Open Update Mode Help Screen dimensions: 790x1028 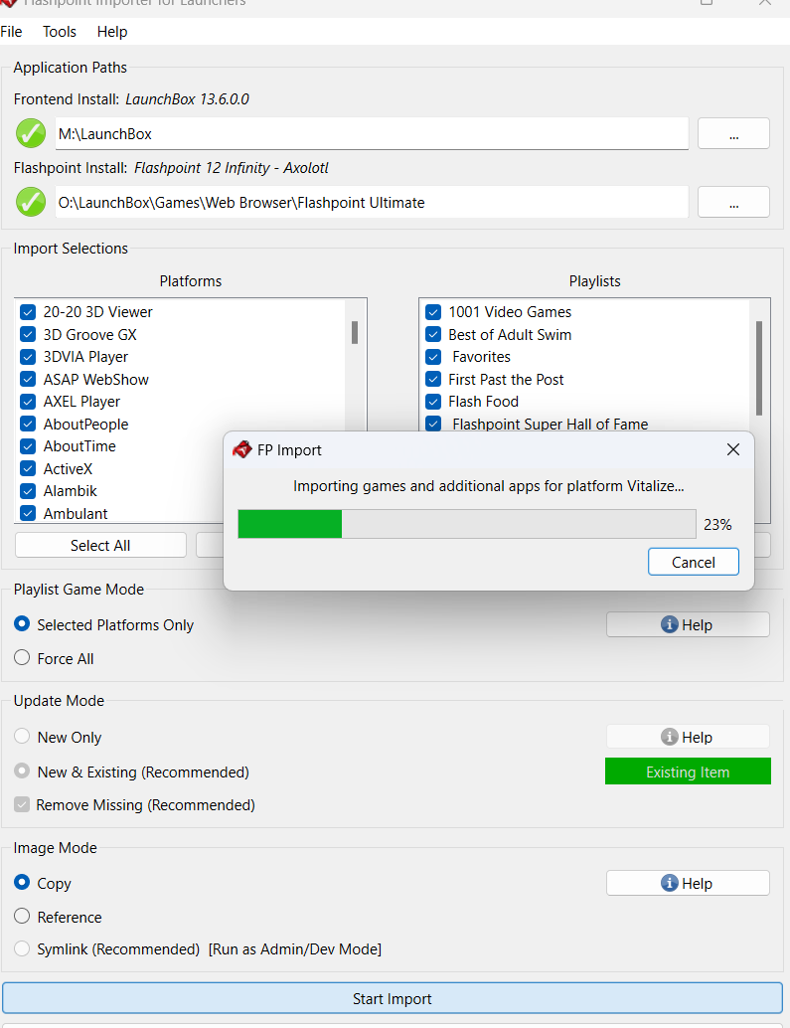(688, 737)
